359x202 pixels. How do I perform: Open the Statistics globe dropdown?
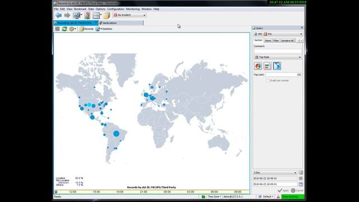104,29
